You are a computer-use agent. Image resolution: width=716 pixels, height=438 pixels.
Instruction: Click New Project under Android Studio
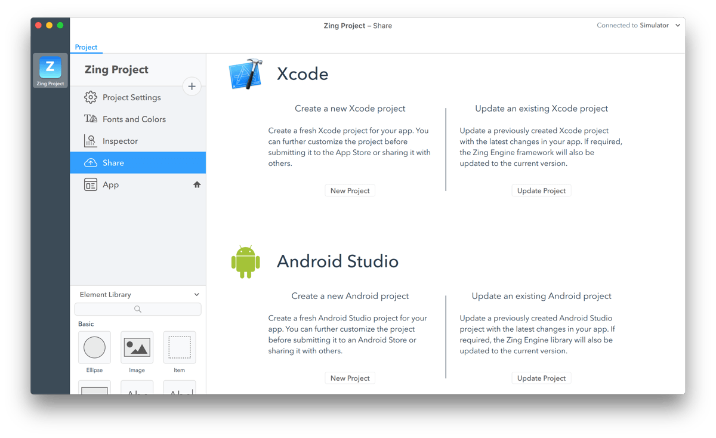click(x=350, y=378)
